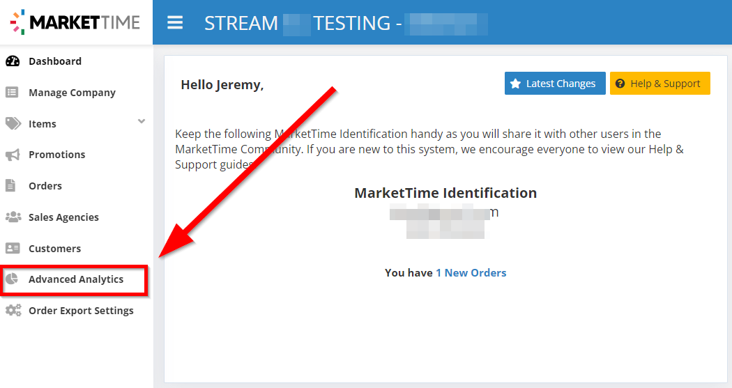
Task: Click the Customers ID card icon
Action: [13, 248]
